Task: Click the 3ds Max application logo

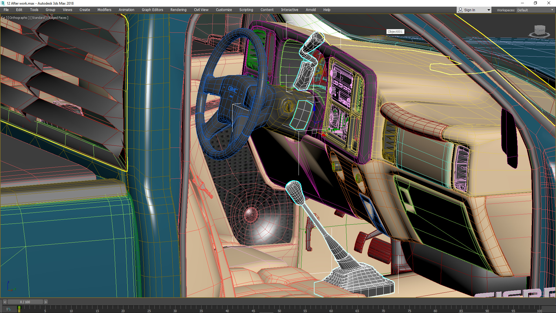Action: click(x=3, y=3)
